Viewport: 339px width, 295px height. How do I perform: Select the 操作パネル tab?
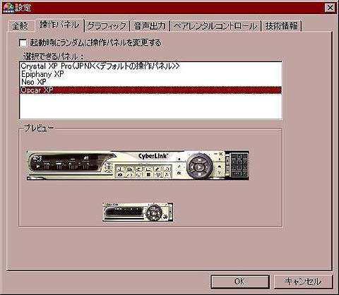pos(59,25)
